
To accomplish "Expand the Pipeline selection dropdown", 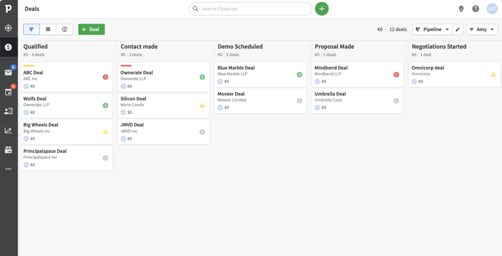I will tap(432, 29).
